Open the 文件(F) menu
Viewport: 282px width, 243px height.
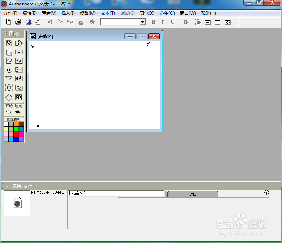pos(11,13)
